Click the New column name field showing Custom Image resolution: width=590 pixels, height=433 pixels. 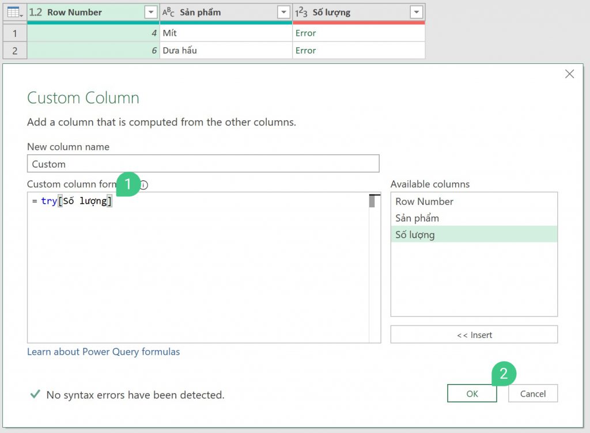tap(203, 164)
